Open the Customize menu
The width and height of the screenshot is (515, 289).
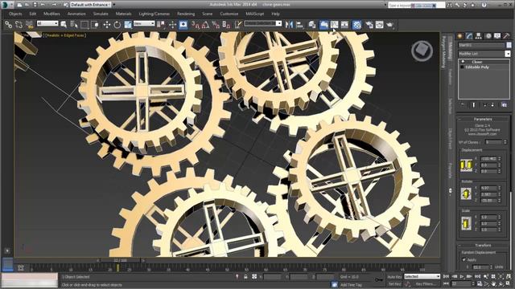coord(229,14)
